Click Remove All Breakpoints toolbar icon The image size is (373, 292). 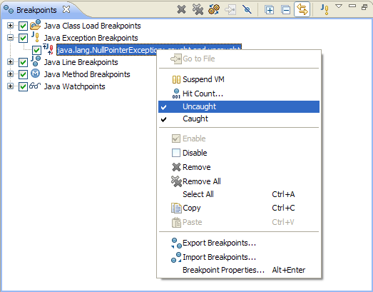pos(198,10)
